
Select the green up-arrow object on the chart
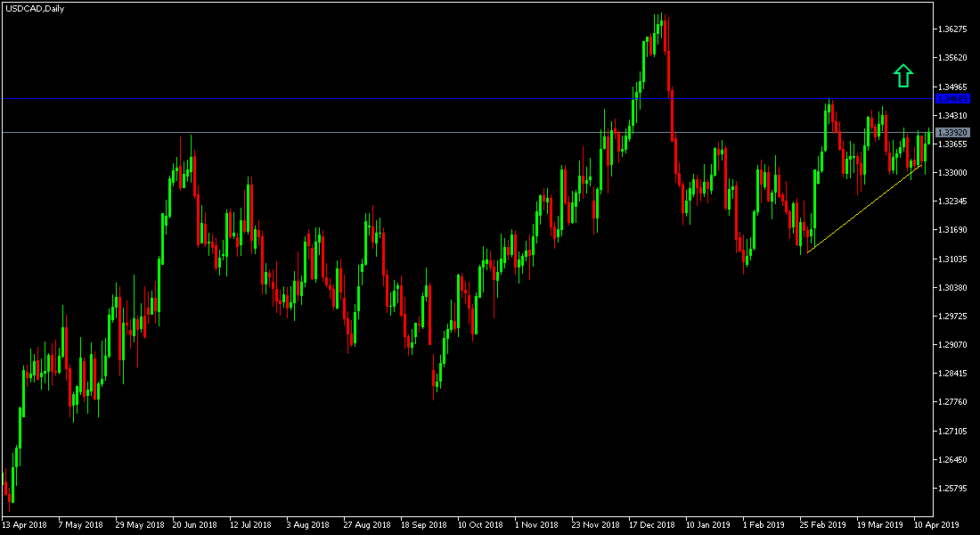[x=903, y=76]
